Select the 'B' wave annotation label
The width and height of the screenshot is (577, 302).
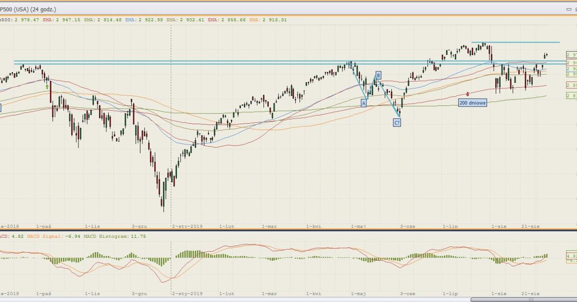pos(378,75)
